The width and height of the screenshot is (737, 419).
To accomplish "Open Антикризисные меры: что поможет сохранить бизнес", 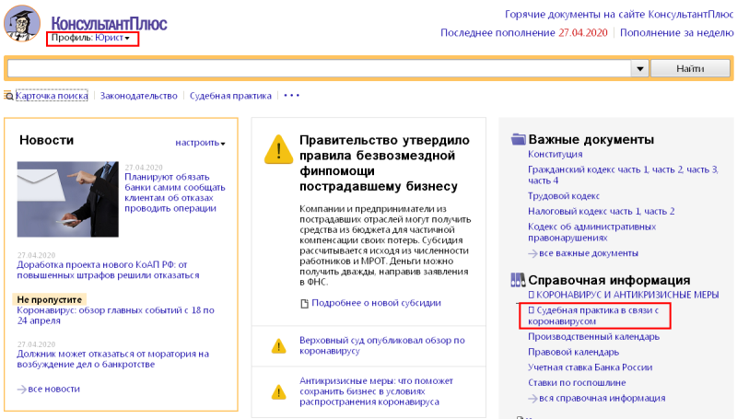I will tap(376, 391).
